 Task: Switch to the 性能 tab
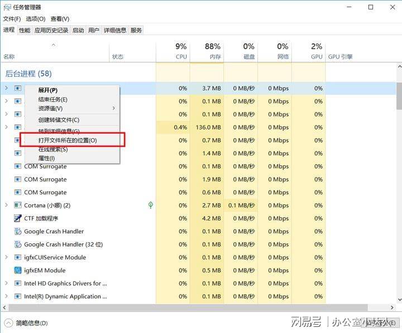coord(25,31)
